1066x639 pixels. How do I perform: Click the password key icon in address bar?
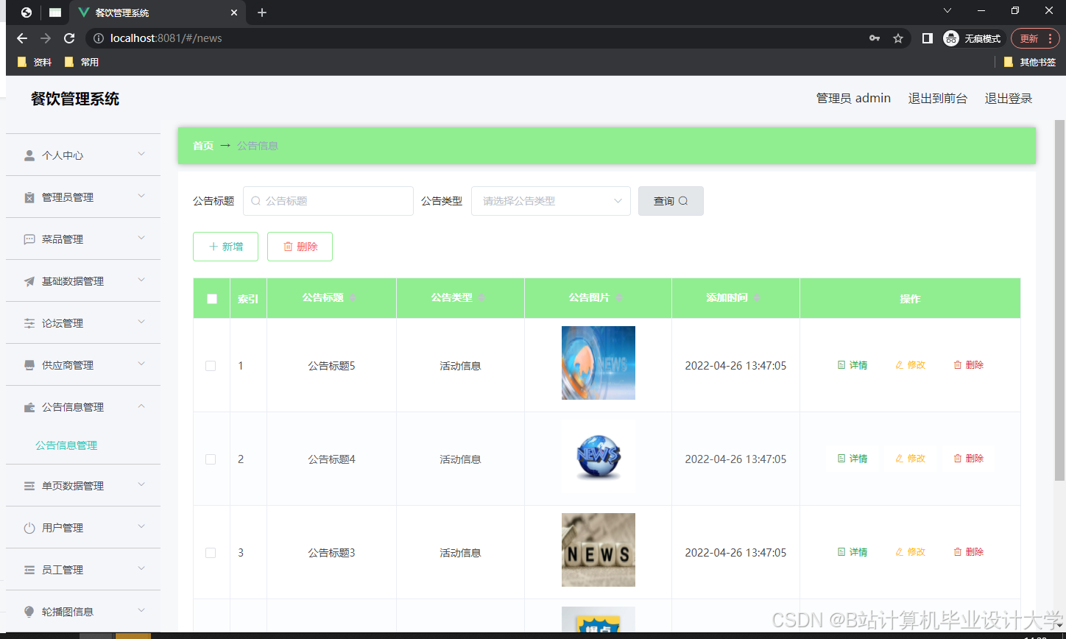[875, 38]
